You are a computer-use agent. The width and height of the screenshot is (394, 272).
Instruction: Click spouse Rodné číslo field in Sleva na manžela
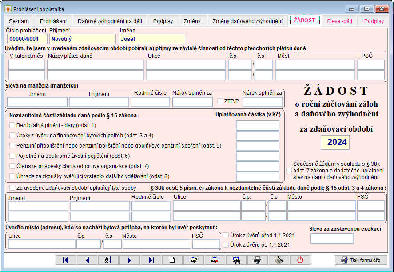(x=151, y=102)
